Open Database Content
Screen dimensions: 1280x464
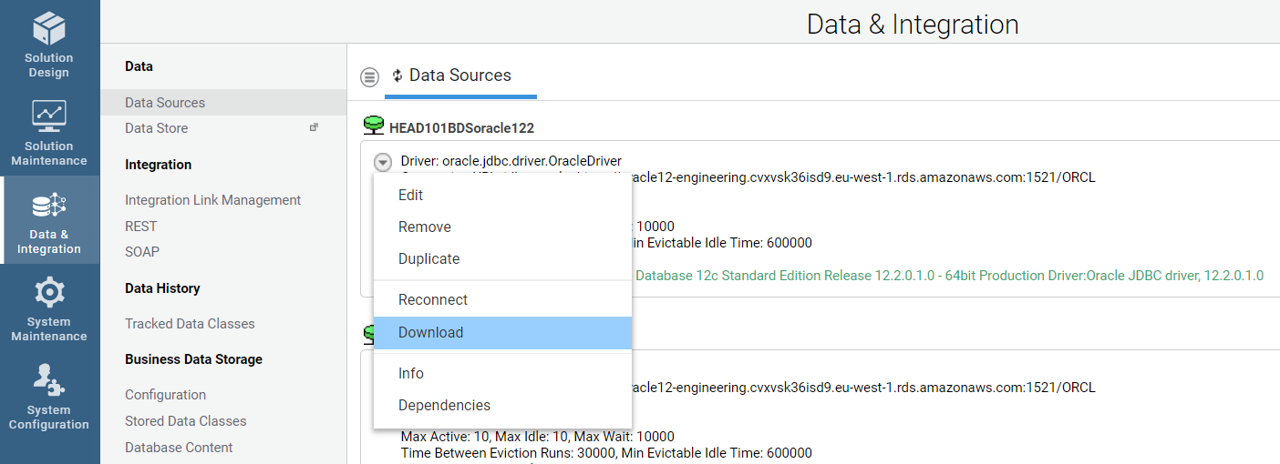pyautogui.click(x=179, y=448)
